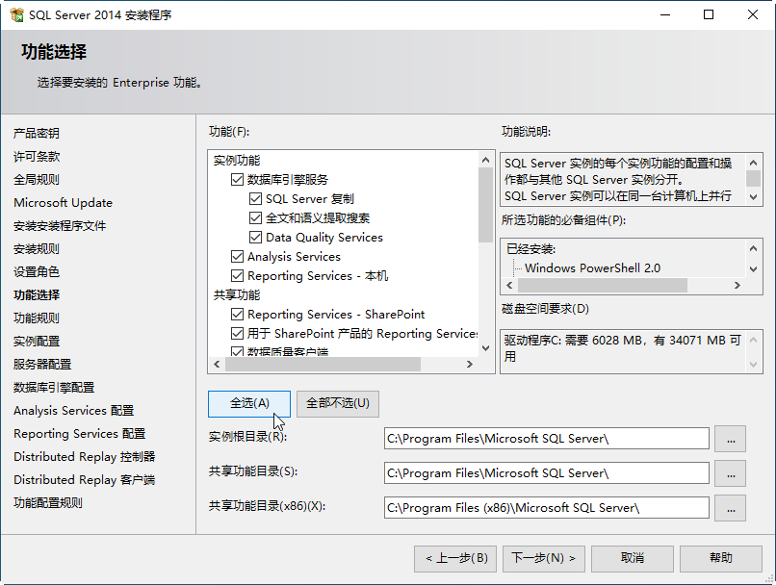Open help with the 帮助 button

721,559
